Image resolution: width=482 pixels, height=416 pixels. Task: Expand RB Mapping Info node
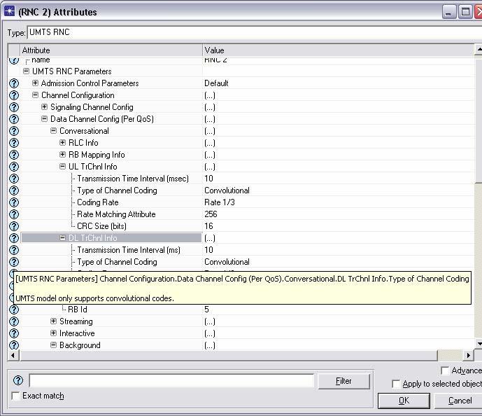(63, 154)
